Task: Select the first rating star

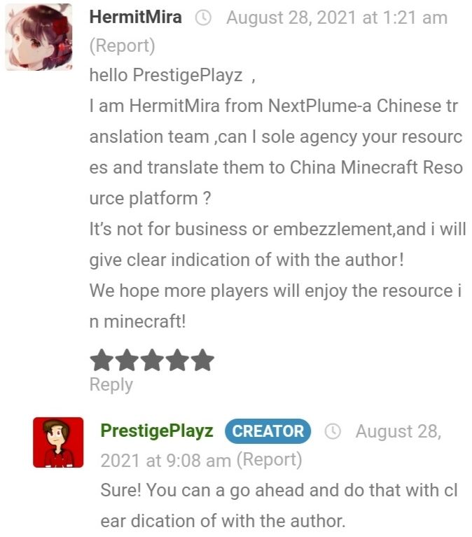Action: click(102, 360)
